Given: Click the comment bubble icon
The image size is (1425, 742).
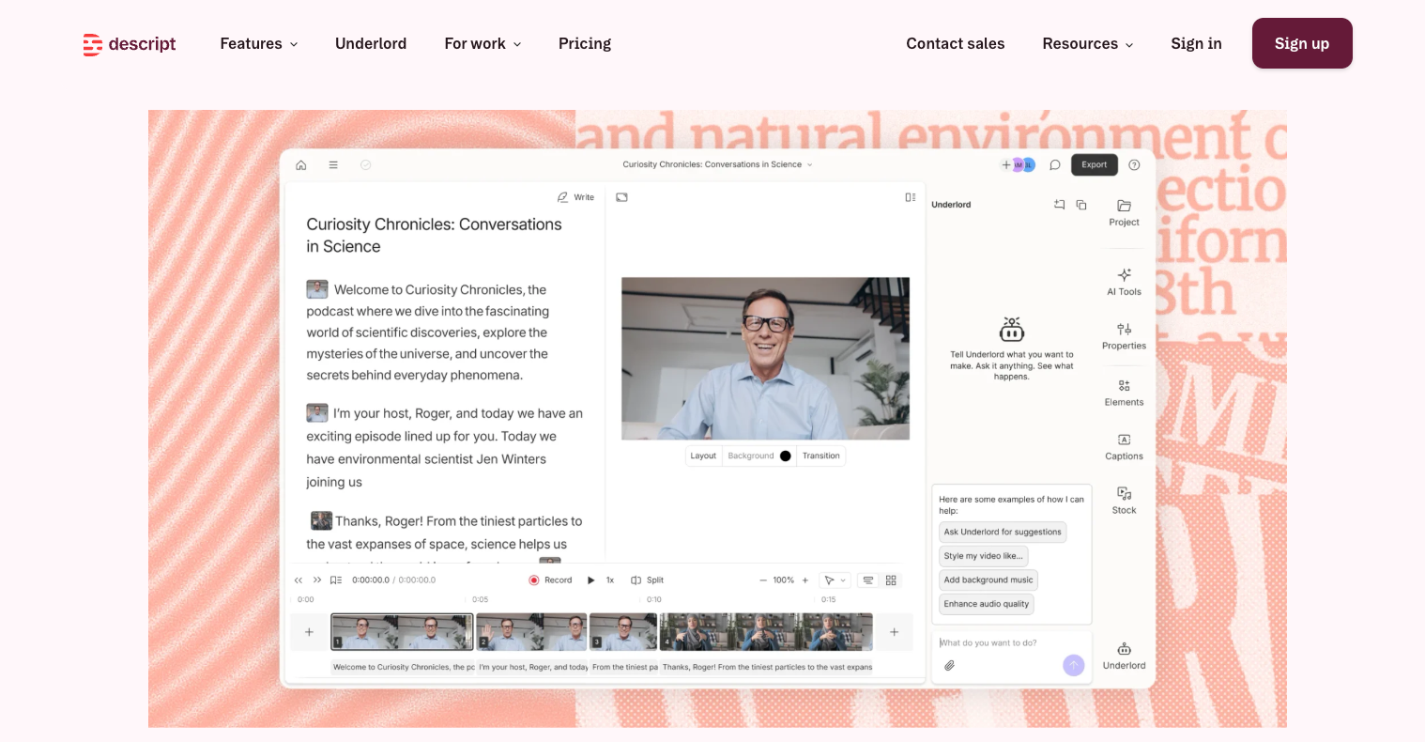Looking at the screenshot, I should tap(1055, 165).
